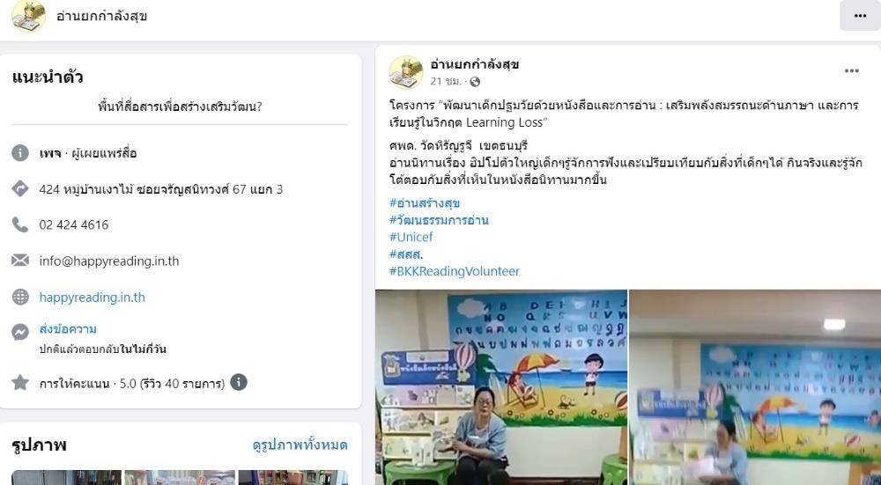
Task: Open the left post photo of the storyteller
Action: pos(501,387)
